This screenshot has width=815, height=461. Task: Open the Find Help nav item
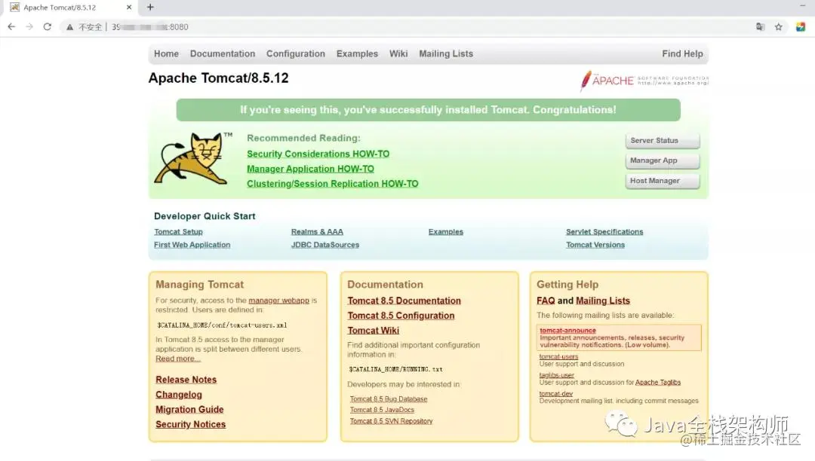(682, 54)
